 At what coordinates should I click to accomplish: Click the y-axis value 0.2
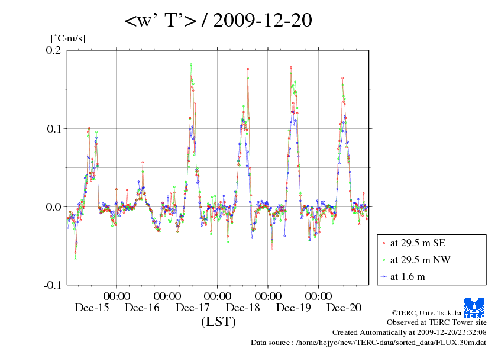pyautogui.click(x=53, y=50)
